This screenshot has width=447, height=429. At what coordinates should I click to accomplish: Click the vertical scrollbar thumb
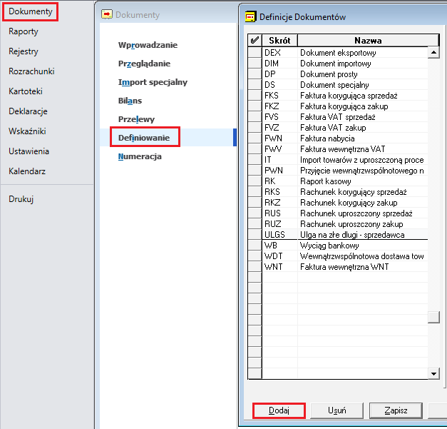(x=433, y=317)
